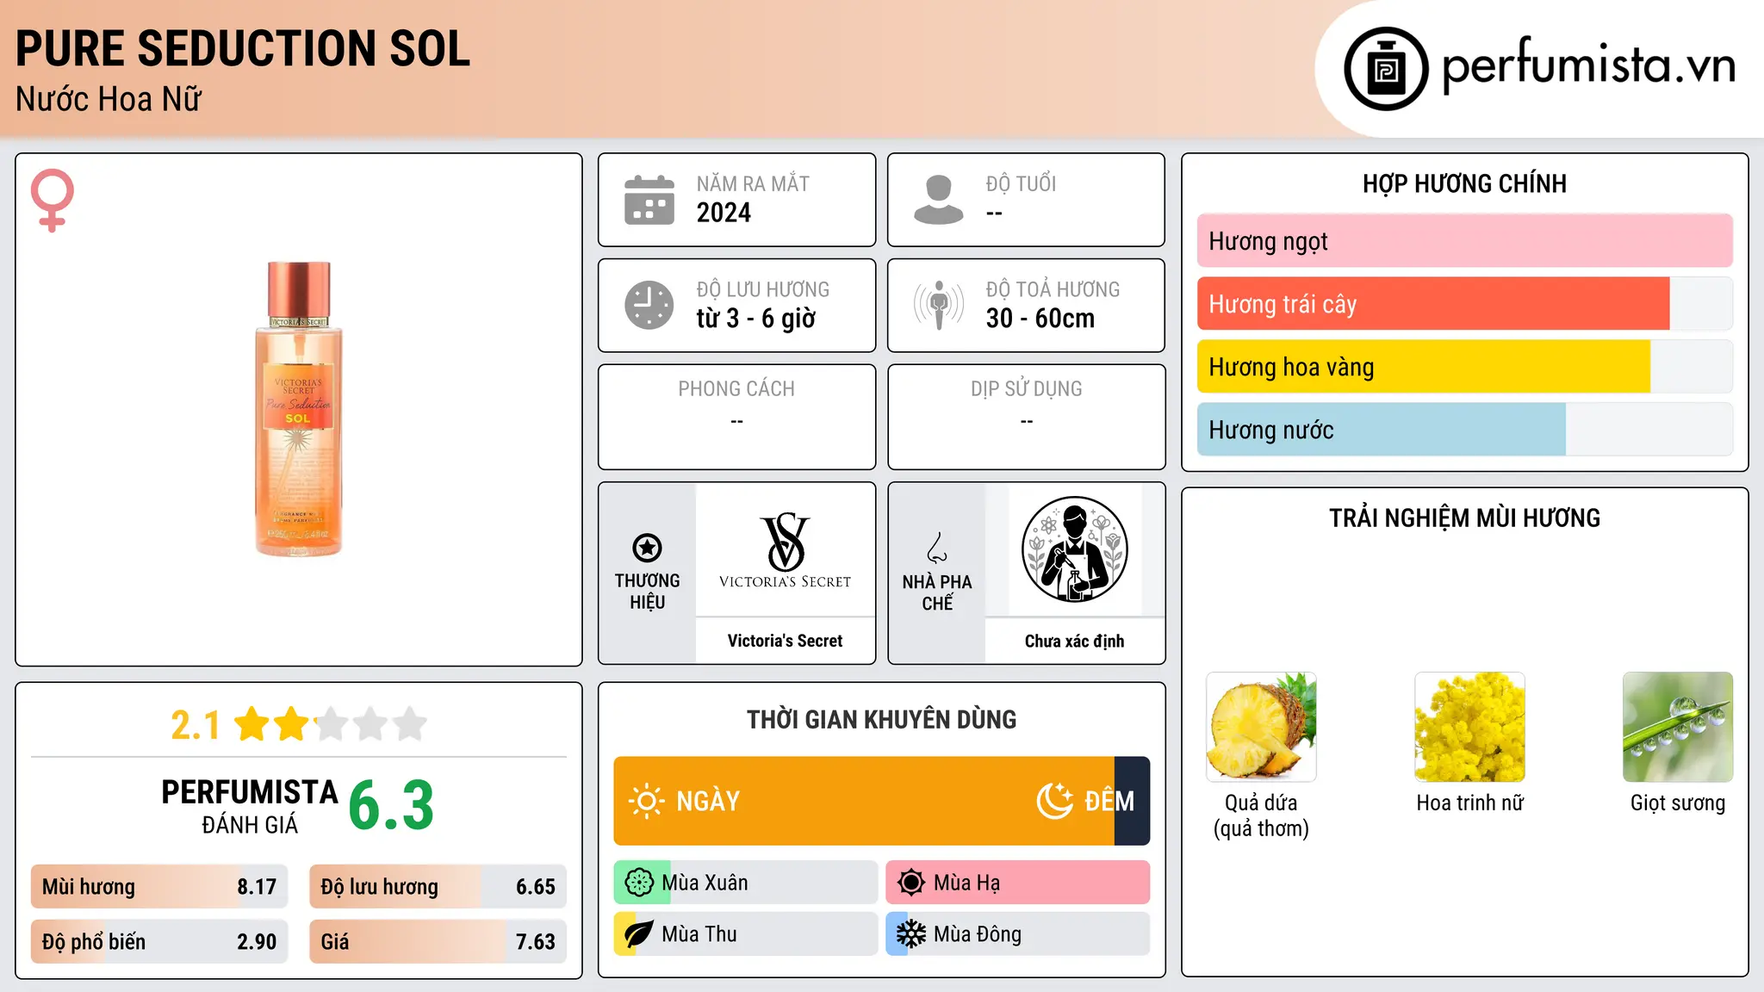Click the Giá 7.63 score bar
Viewport: 1764px width, 992px height.
tap(438, 942)
